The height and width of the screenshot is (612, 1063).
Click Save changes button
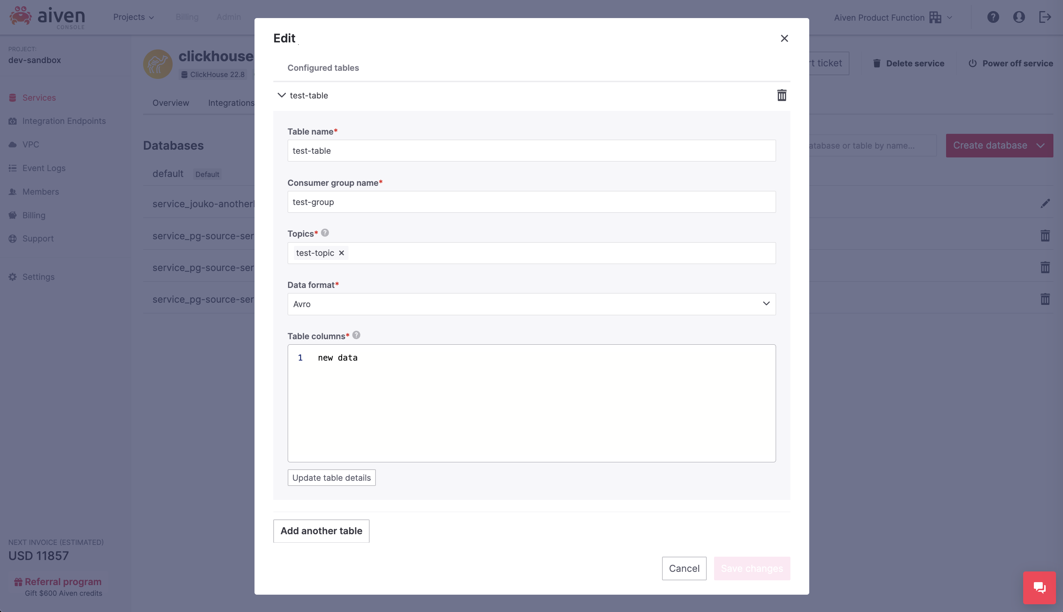[x=752, y=568]
